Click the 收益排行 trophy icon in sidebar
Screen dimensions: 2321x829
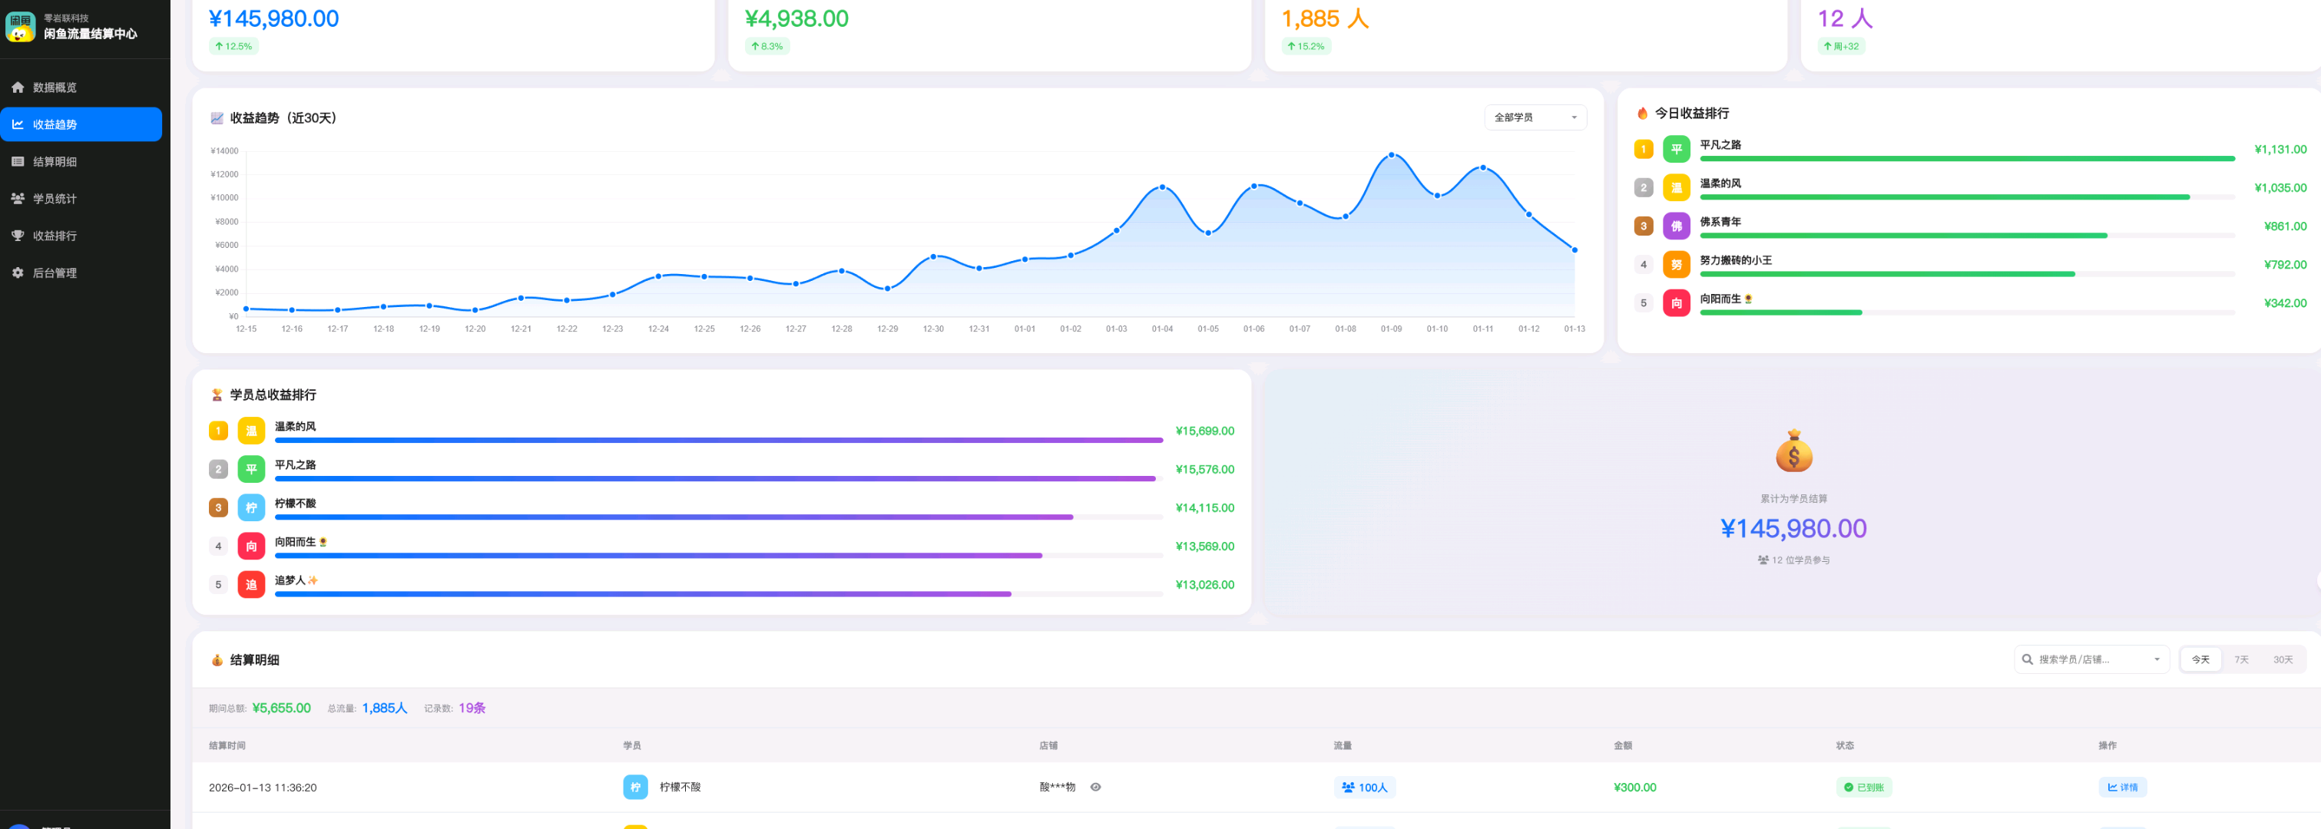18,235
